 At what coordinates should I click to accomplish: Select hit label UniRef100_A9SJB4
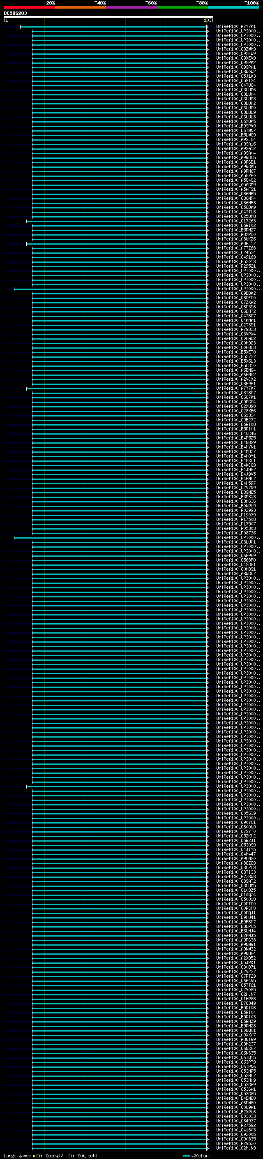coord(236,139)
